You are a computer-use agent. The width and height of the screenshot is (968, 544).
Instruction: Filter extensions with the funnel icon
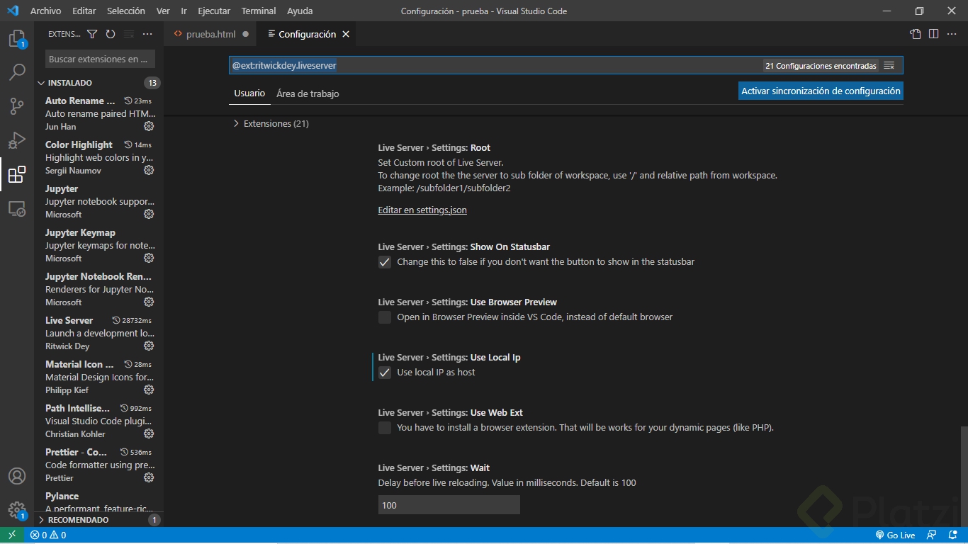92,34
